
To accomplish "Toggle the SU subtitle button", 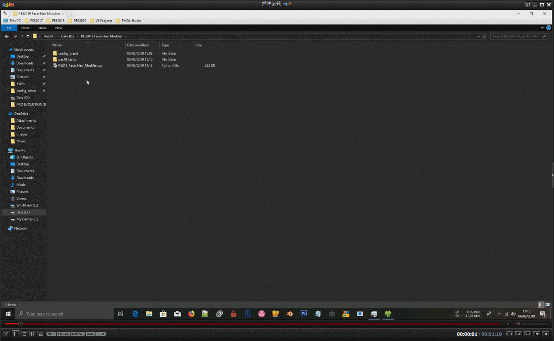I will [519, 334].
